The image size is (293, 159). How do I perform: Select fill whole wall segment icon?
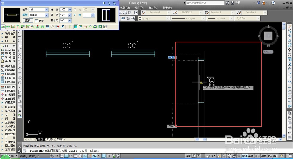42,27
